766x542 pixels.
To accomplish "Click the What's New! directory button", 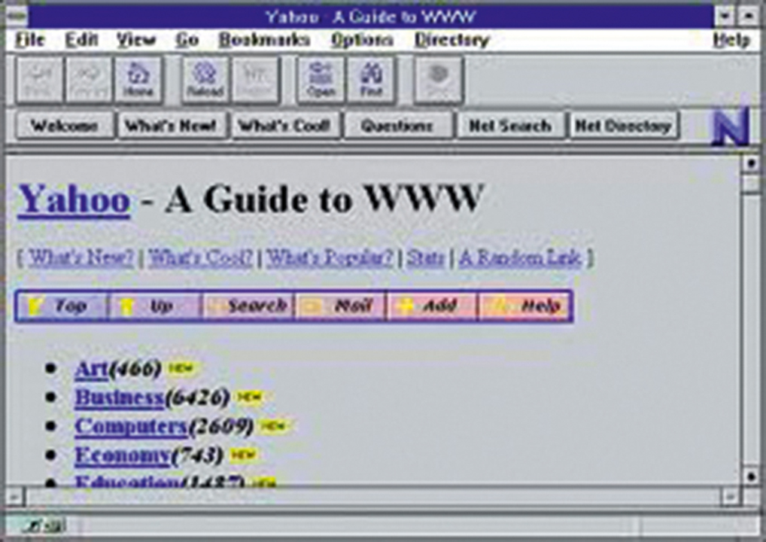I will [x=172, y=126].
